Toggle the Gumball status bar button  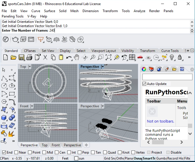161,158
